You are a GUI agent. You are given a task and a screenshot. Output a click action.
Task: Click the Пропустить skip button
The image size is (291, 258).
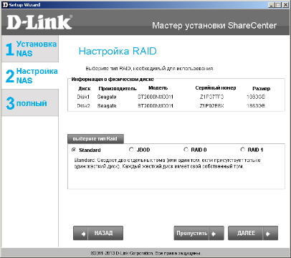[199, 233]
